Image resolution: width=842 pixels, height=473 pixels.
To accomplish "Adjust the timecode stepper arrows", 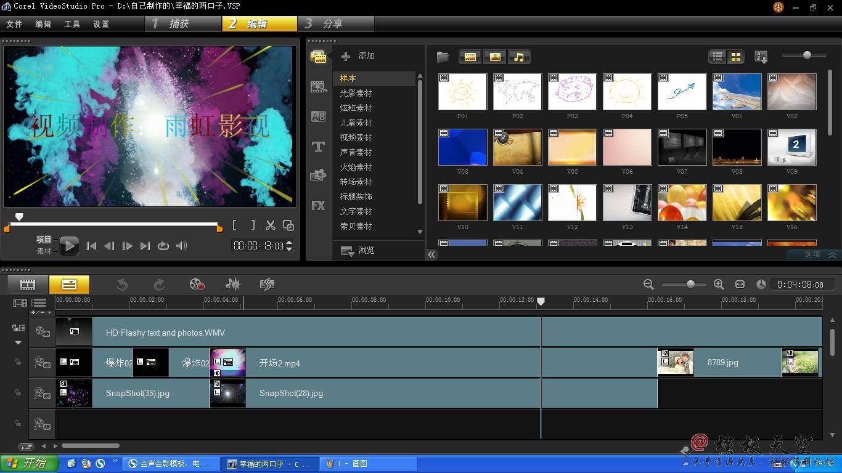I will pyautogui.click(x=289, y=246).
